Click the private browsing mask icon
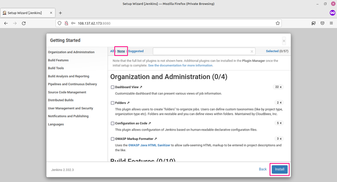This screenshot has width=337, height=182. pos(332,13)
